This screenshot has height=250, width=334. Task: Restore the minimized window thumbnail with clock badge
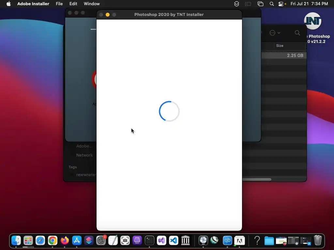coord(293,241)
